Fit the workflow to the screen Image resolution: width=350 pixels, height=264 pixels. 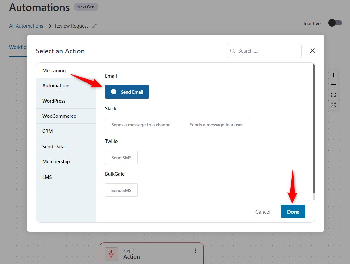click(333, 95)
